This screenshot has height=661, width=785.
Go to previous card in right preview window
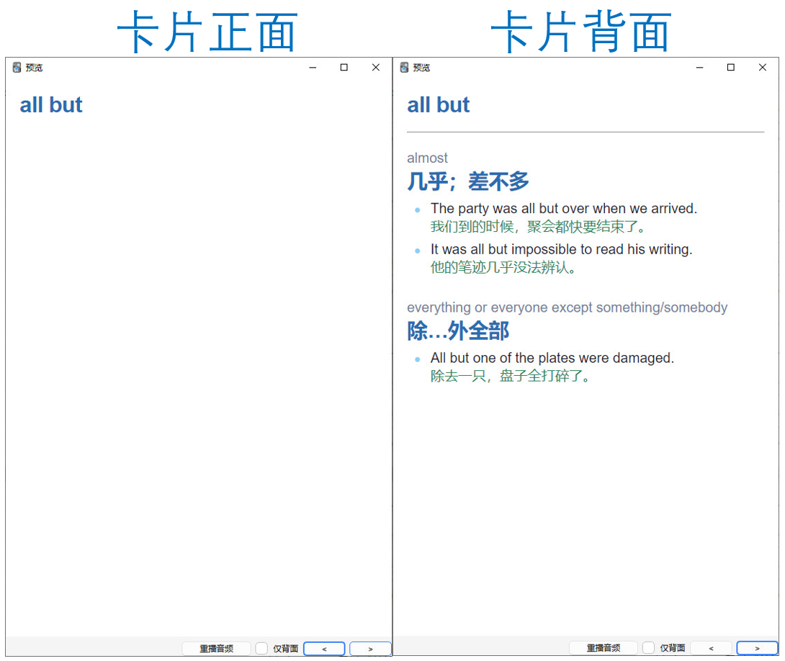pos(711,649)
